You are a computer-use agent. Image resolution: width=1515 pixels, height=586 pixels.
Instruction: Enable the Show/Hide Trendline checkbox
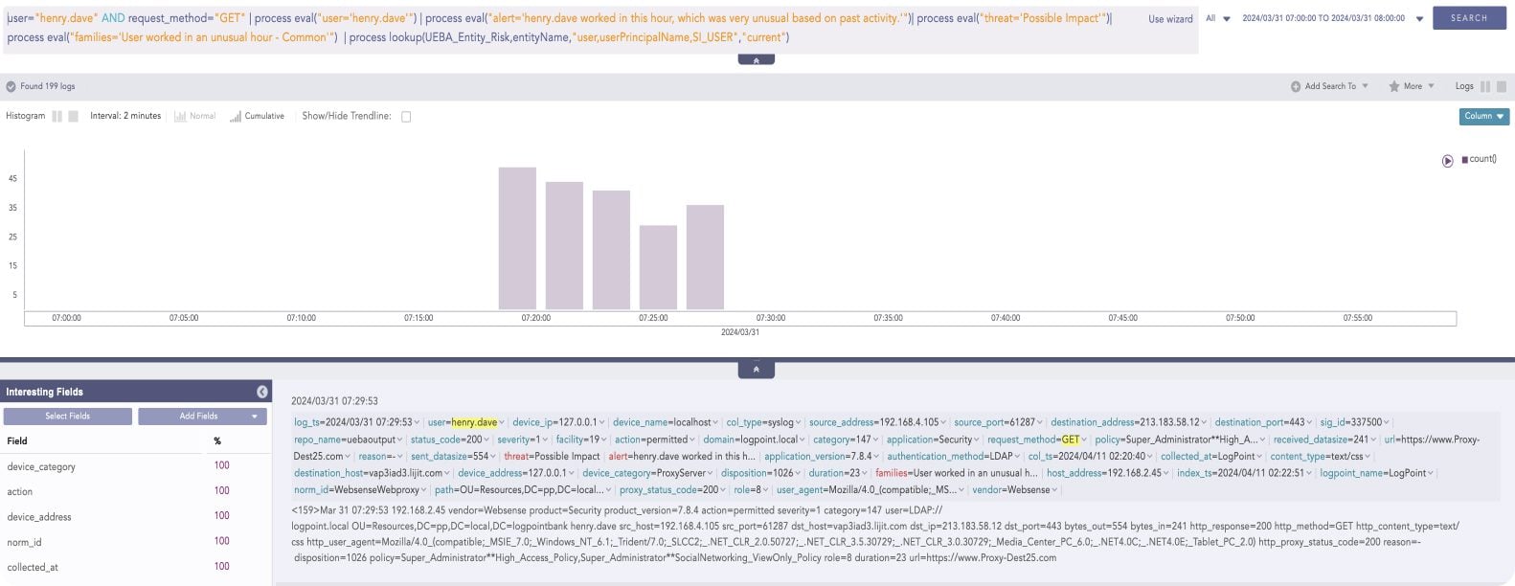click(406, 117)
